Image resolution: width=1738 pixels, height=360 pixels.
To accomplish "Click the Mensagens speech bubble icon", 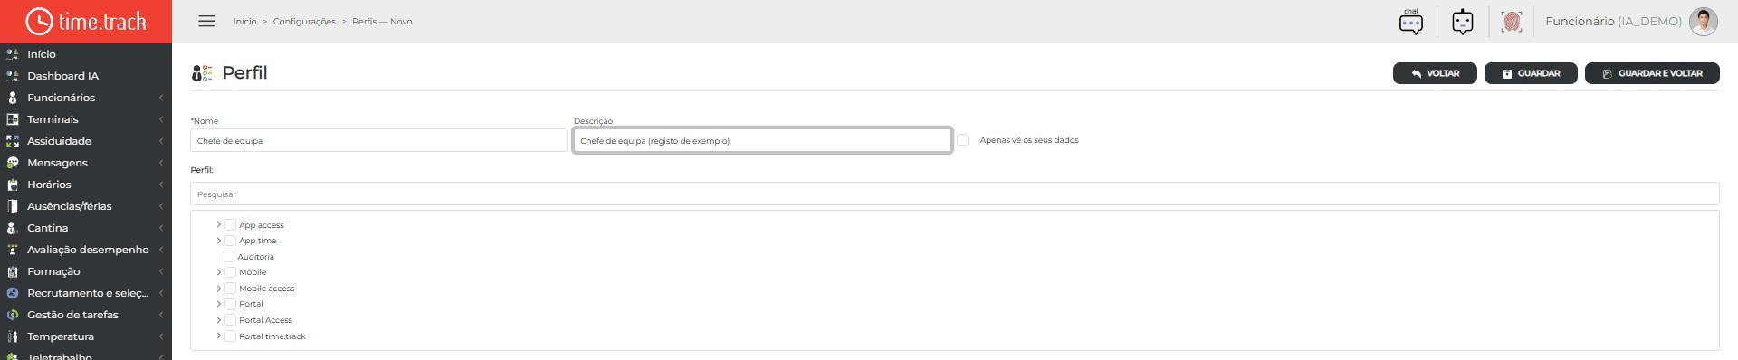I will click(13, 163).
